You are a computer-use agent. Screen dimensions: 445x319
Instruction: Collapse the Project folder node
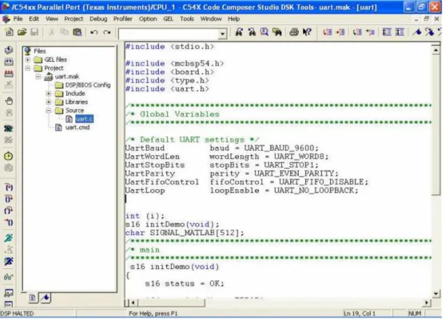click(x=28, y=68)
